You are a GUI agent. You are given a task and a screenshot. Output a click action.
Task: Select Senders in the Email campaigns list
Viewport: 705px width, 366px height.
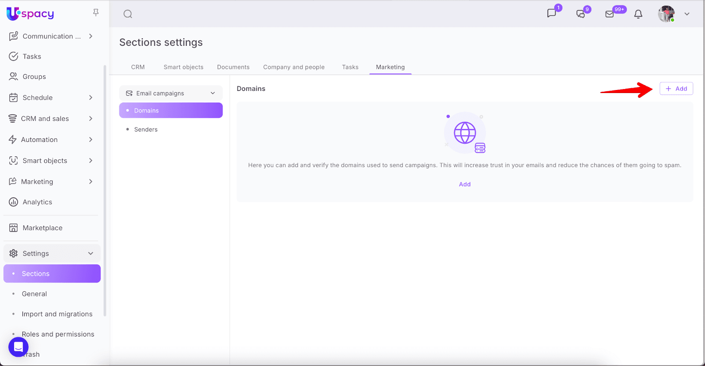coord(146,130)
